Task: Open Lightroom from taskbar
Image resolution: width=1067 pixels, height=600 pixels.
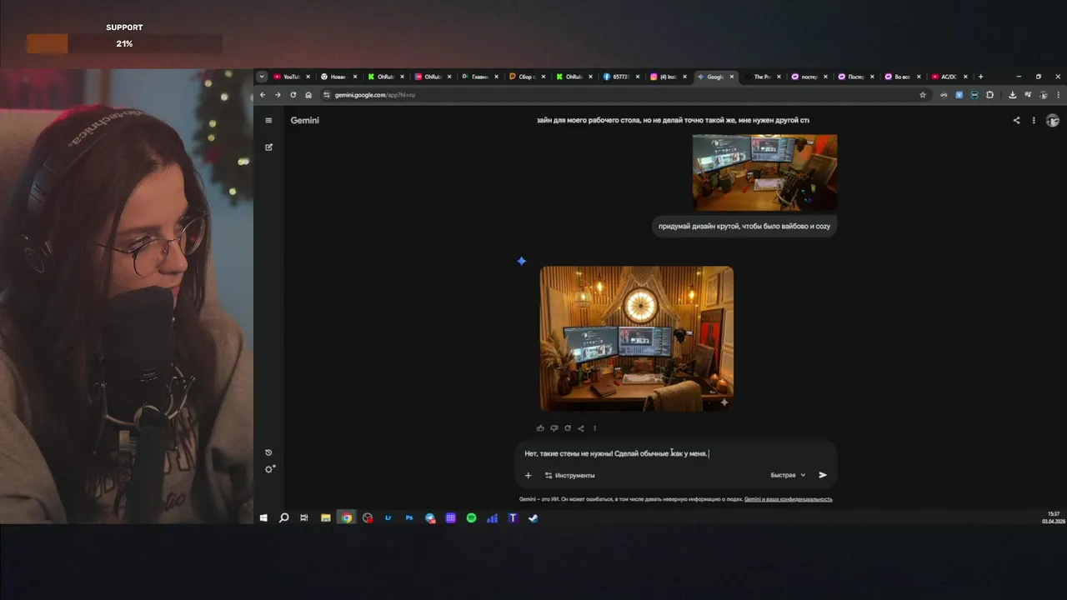Action: pos(388,517)
